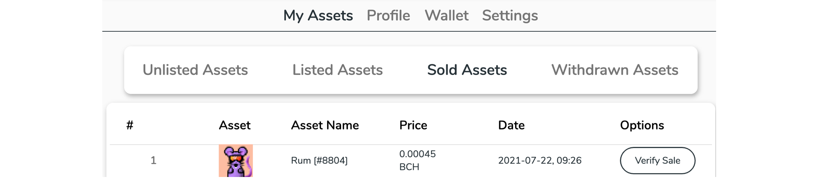Select the 2021-07-22, 09:26 date cell

coord(540,160)
